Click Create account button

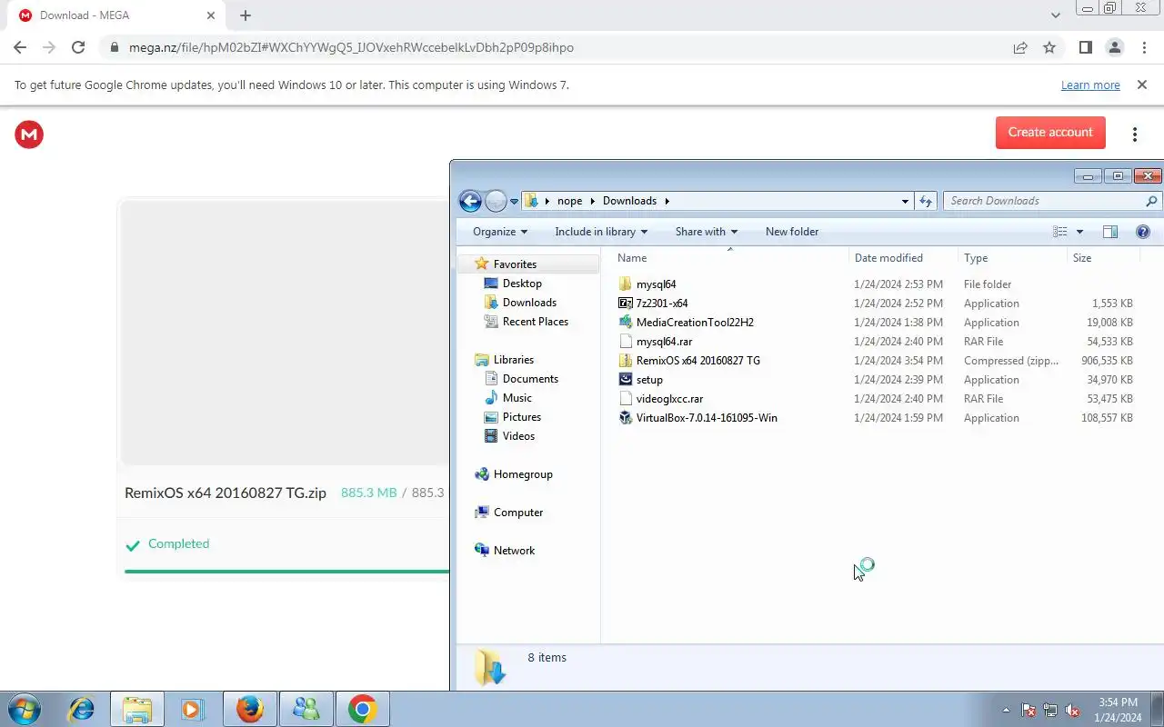[1050, 133]
